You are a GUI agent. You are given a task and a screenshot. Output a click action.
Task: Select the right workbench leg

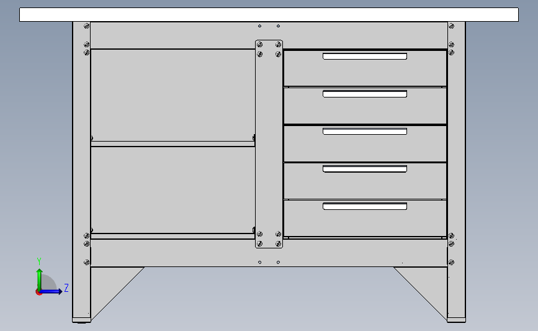(456, 171)
